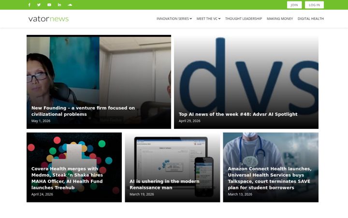The height and width of the screenshot is (218, 348).
Task: Click the April 24, 2026 date
Action: [x=42, y=194]
